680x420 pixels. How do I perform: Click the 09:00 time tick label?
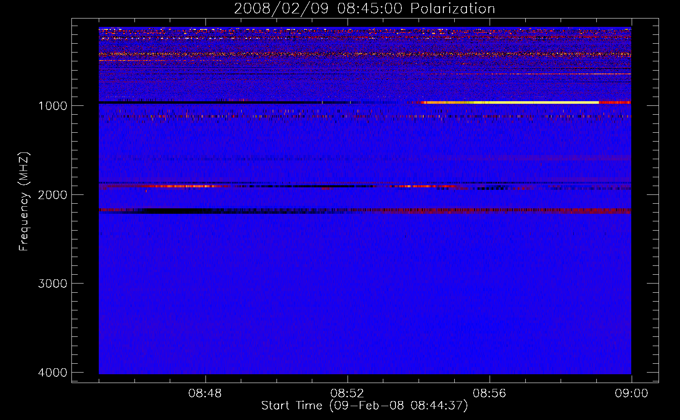[631, 394]
